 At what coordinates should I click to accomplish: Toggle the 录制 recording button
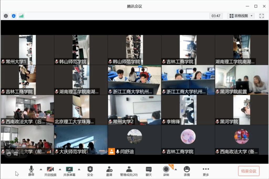click(x=166, y=171)
